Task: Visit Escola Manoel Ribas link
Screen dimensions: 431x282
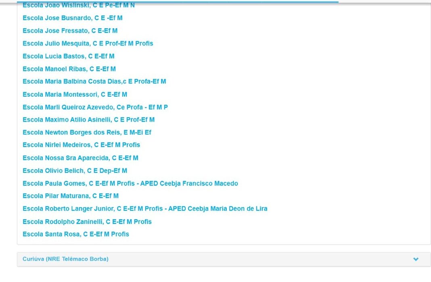Action: pos(69,69)
